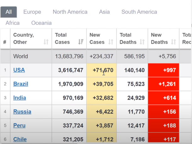
Task: Click the horizontal scrollbar at bottom
Action: point(39,143)
